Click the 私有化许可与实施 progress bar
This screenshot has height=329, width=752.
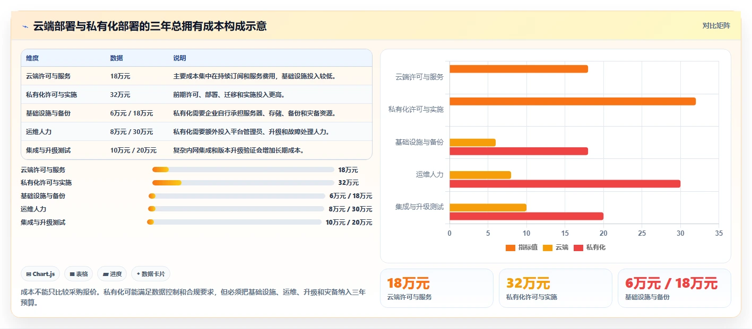click(243, 183)
